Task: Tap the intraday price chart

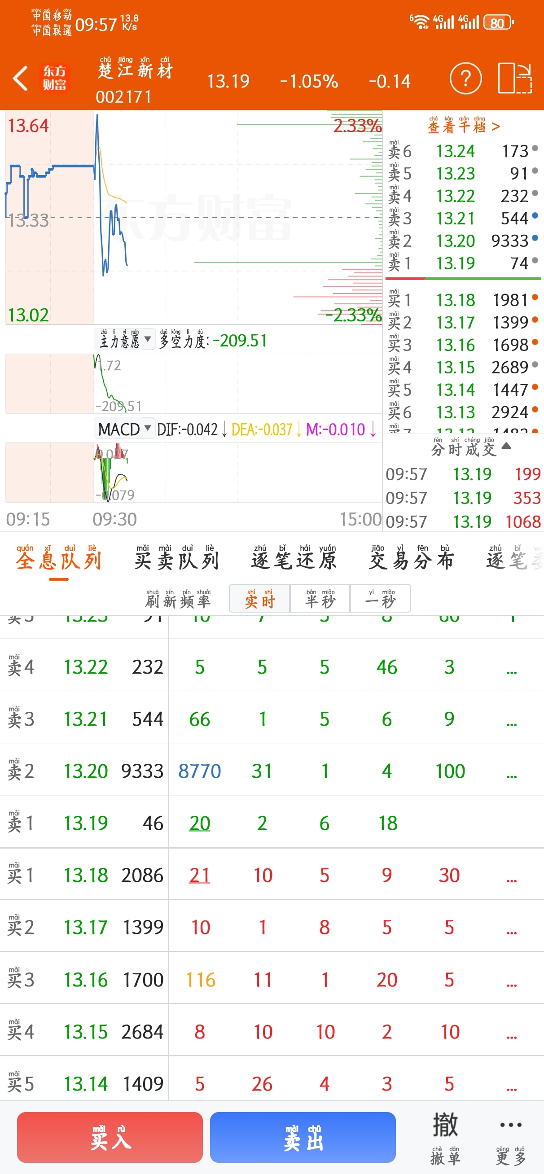Action: (x=194, y=217)
